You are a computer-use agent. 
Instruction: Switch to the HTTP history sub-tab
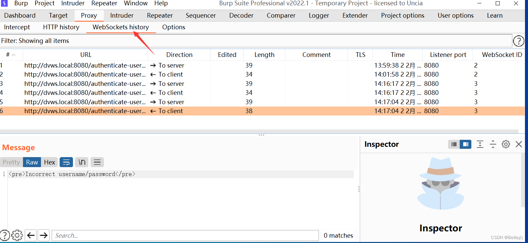click(61, 27)
